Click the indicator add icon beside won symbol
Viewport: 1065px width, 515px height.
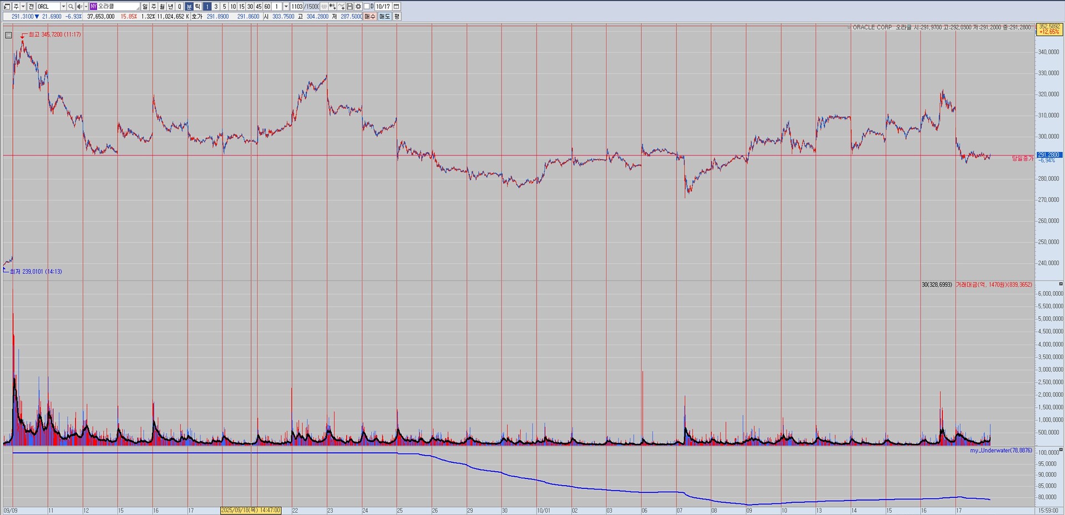pos(332,7)
